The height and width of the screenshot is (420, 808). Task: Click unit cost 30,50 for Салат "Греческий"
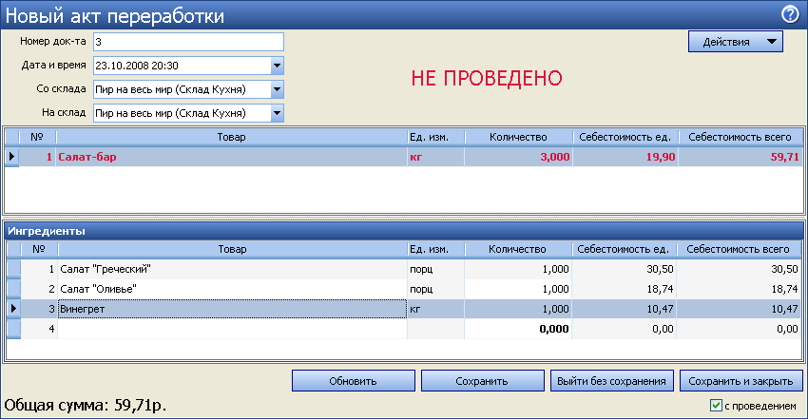624,269
